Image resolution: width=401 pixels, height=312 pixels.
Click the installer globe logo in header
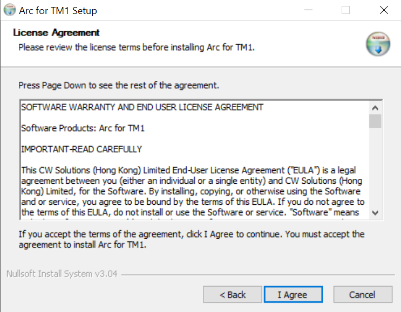pyautogui.click(x=377, y=44)
